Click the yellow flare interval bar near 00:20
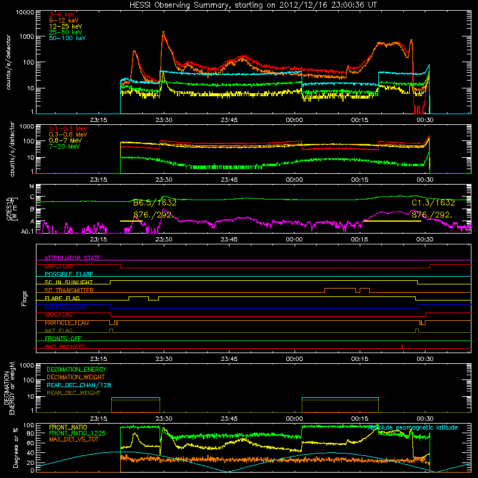This screenshot has width=478, height=478. tap(393, 221)
